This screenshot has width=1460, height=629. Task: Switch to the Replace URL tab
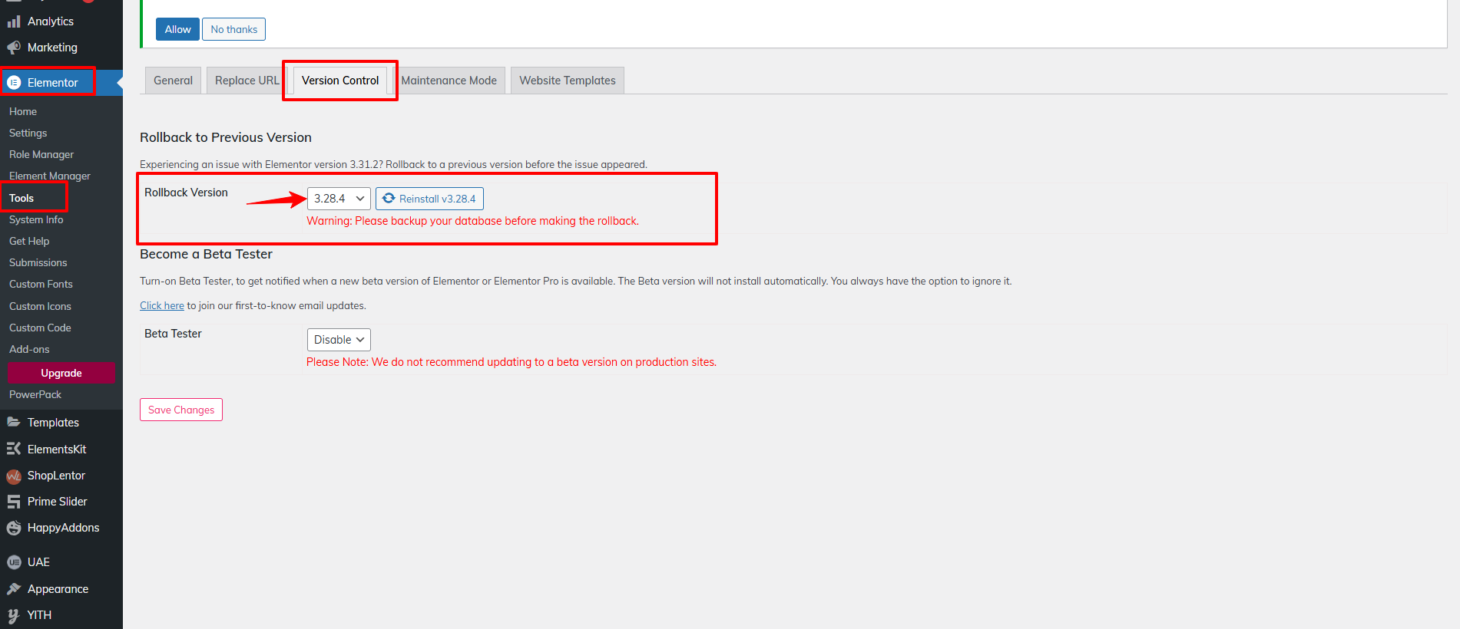[247, 81]
